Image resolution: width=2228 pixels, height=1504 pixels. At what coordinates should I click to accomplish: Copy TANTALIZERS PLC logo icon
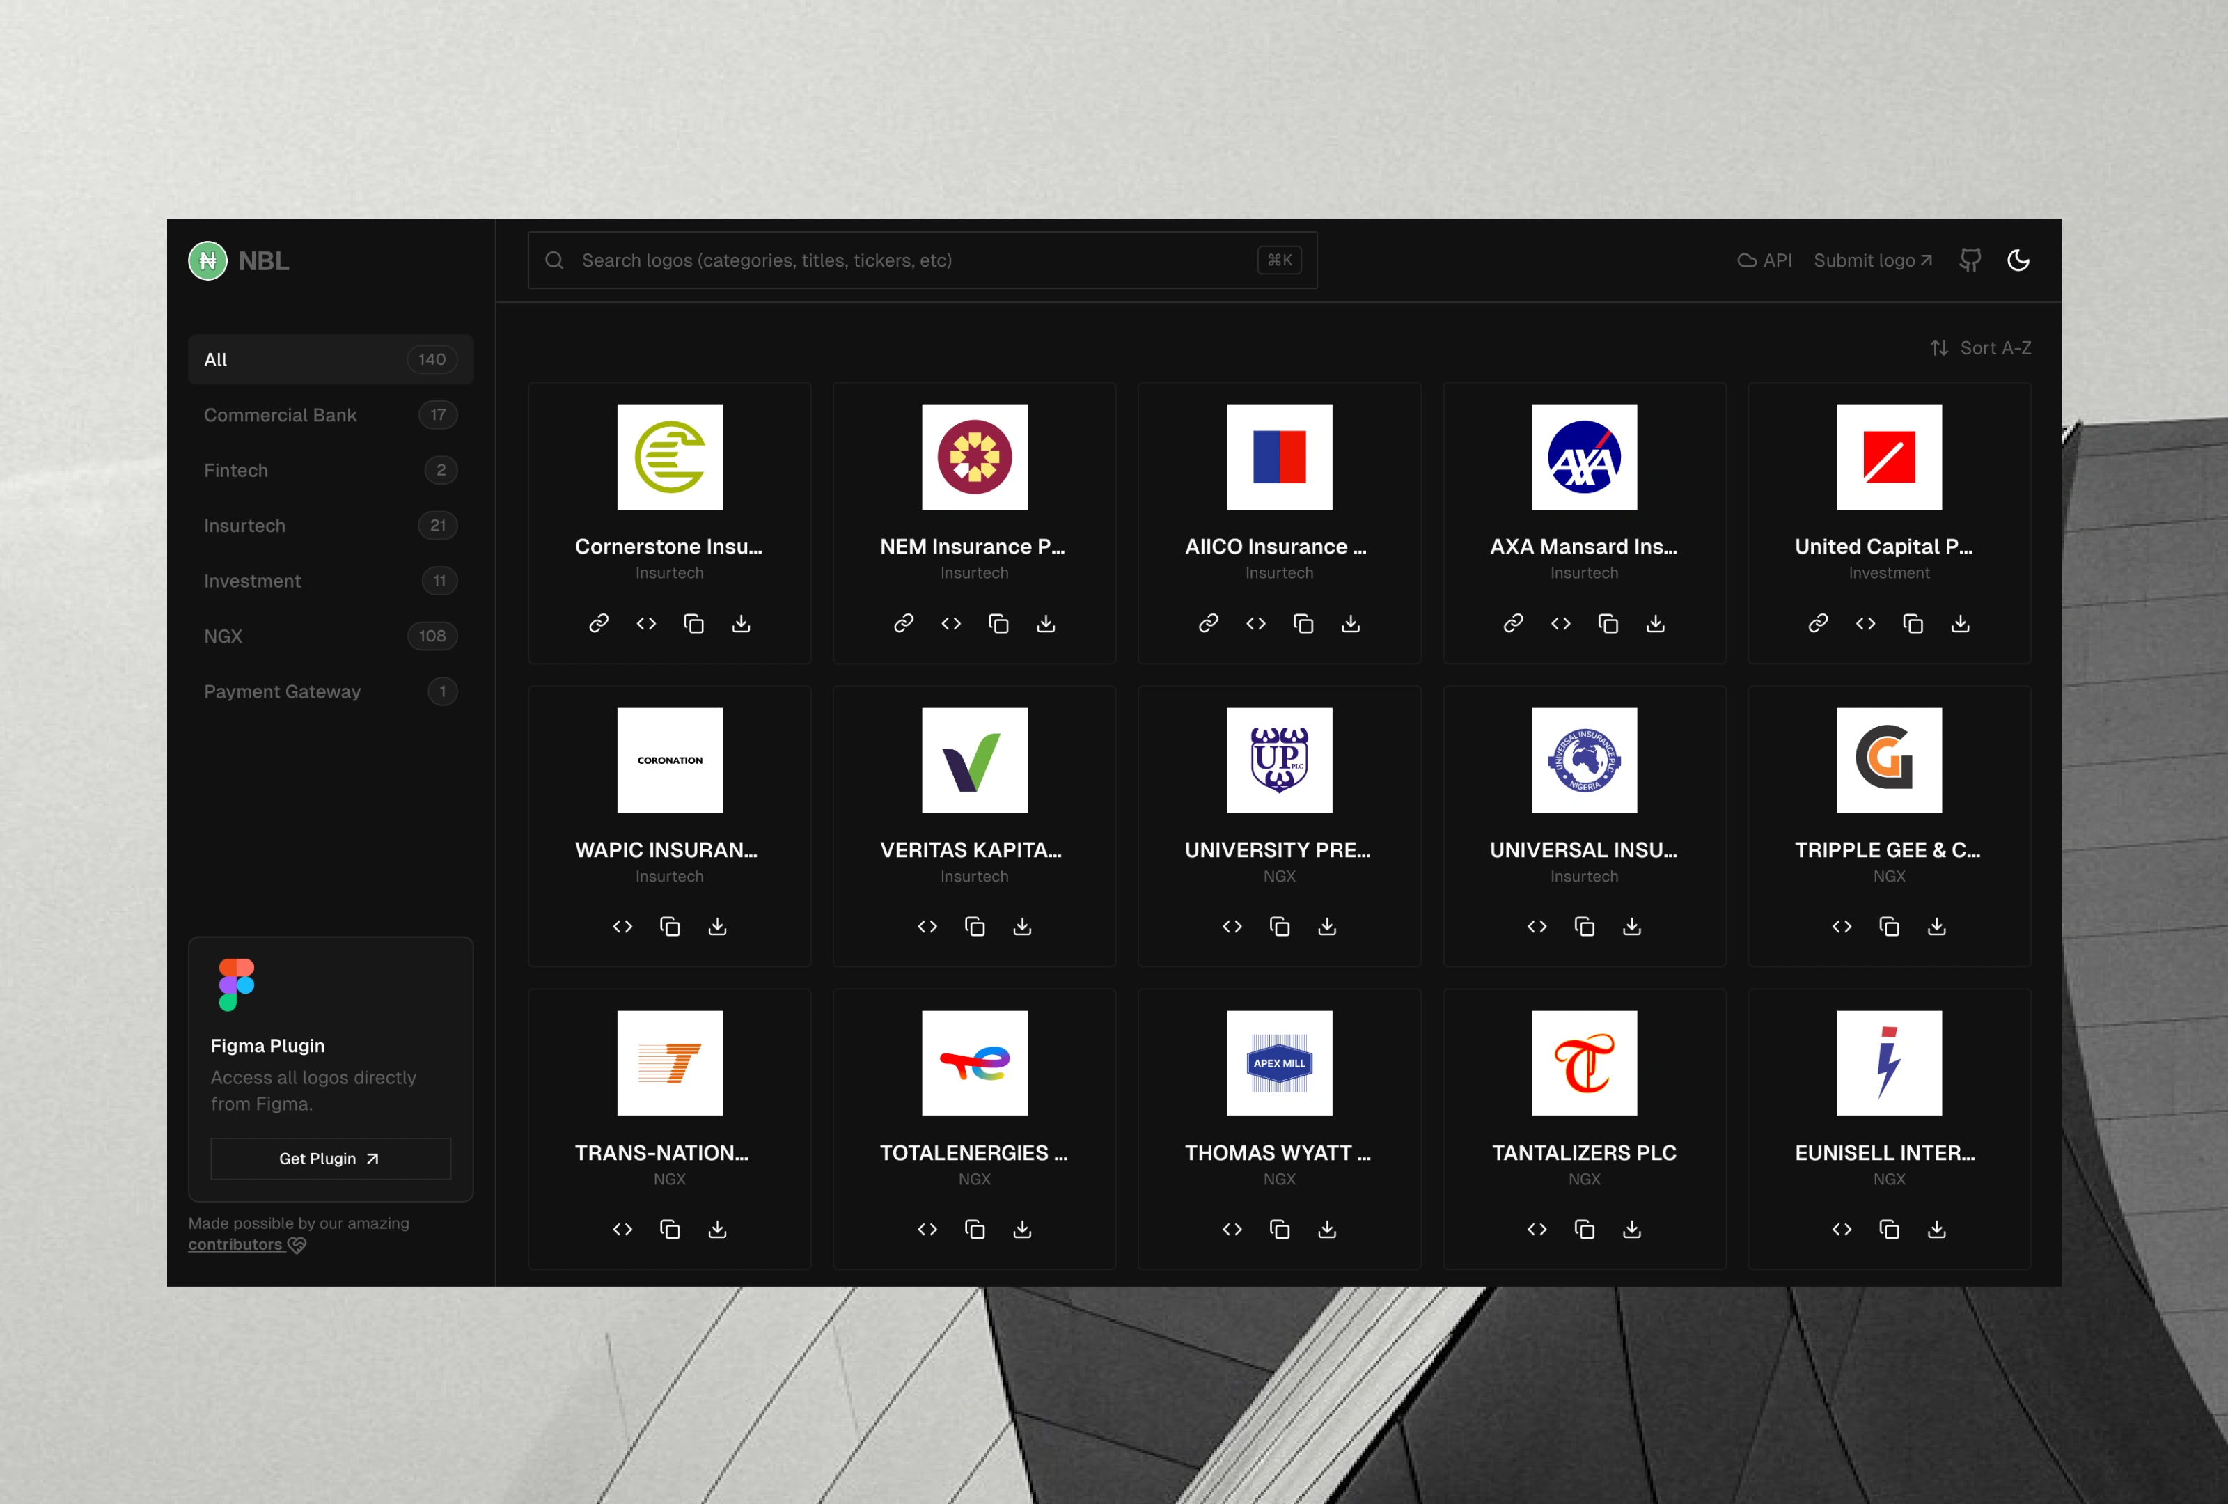pyautogui.click(x=1585, y=1230)
